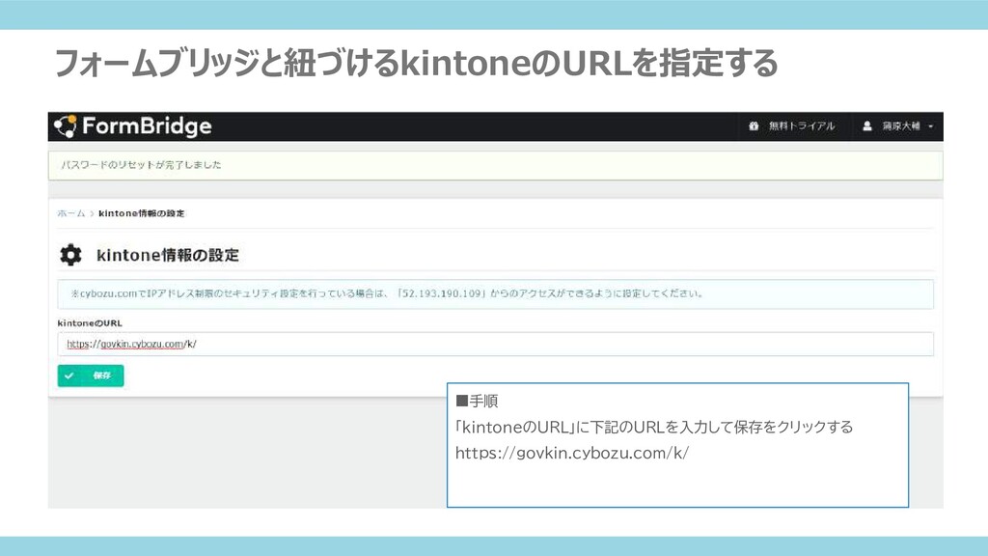Click the gift icon by 無料トライアル
Screen dimensions: 988x556
[x=753, y=126]
